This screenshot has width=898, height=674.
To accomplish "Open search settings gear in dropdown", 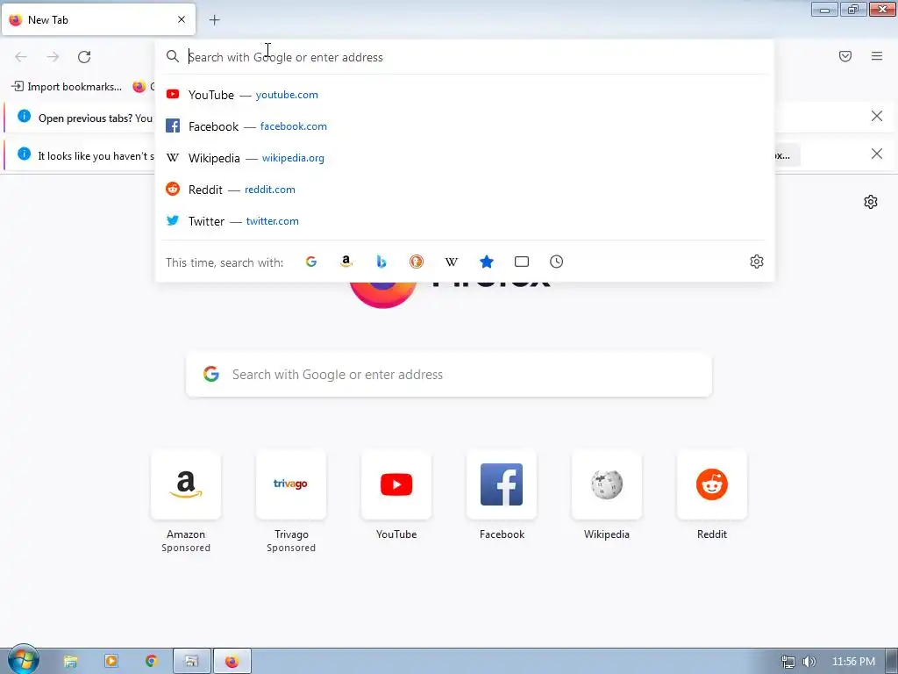I will 757,262.
